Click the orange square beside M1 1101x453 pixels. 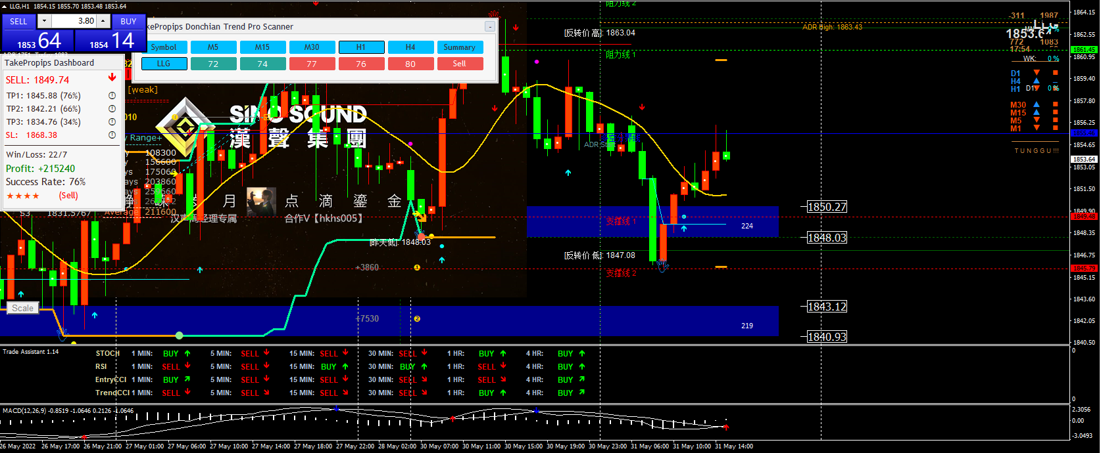tap(1055, 128)
